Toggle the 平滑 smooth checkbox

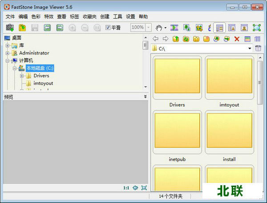tap(108, 28)
